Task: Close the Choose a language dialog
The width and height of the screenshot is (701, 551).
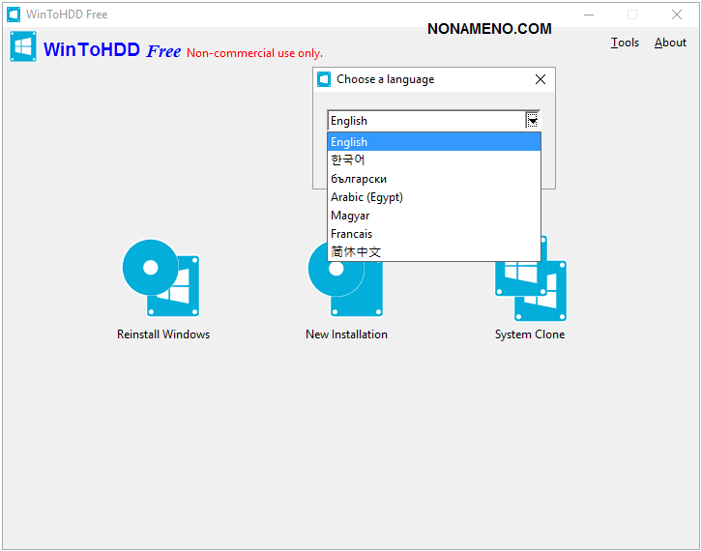Action: [540, 79]
